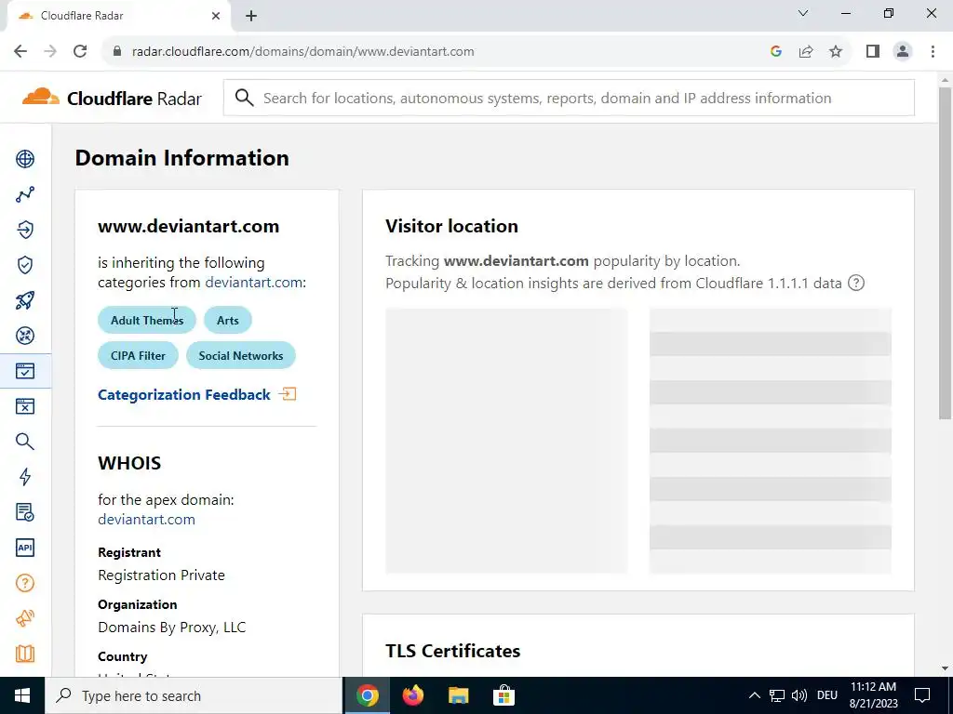
Task: Click the browser address bar URL
Action: [x=302, y=52]
